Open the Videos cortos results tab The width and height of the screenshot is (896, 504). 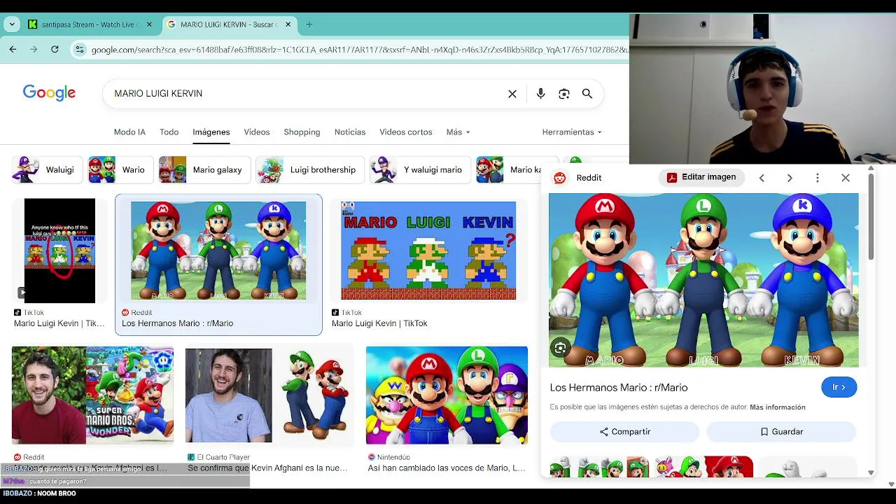[406, 132]
